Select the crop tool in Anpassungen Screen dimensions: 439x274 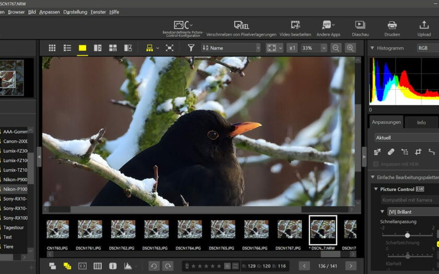pos(418,152)
